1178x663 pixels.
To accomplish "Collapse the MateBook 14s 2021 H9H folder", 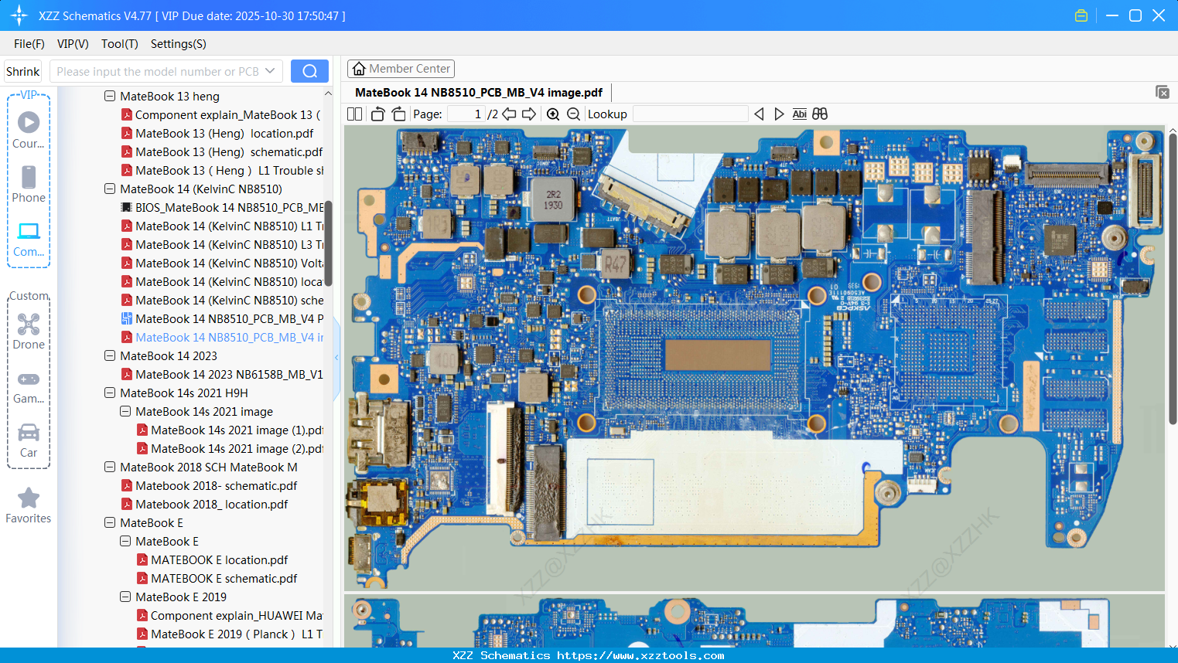I will 110,393.
